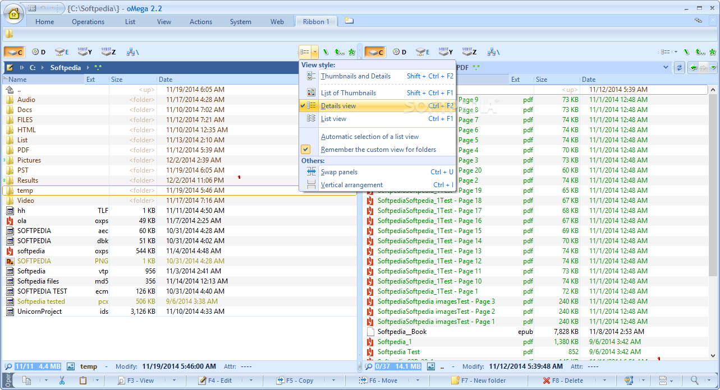
Task: Click the Search magnifier icon
Action: click(695, 380)
